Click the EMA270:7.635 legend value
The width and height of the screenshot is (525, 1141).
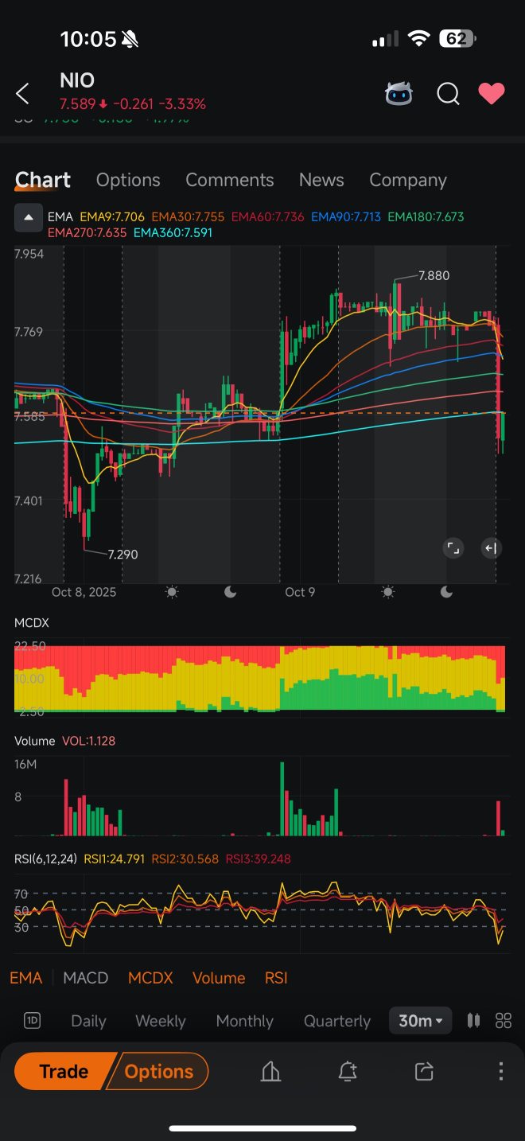click(x=87, y=233)
